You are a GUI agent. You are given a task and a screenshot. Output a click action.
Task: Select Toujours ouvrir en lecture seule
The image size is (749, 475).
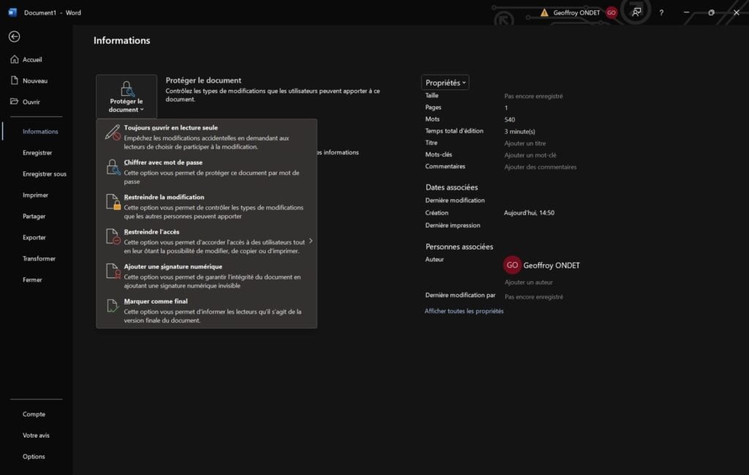pos(206,137)
